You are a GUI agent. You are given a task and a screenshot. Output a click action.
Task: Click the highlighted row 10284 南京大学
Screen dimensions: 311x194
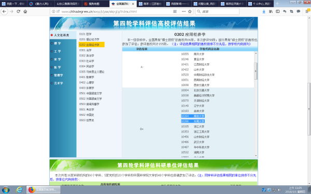coord(193,116)
